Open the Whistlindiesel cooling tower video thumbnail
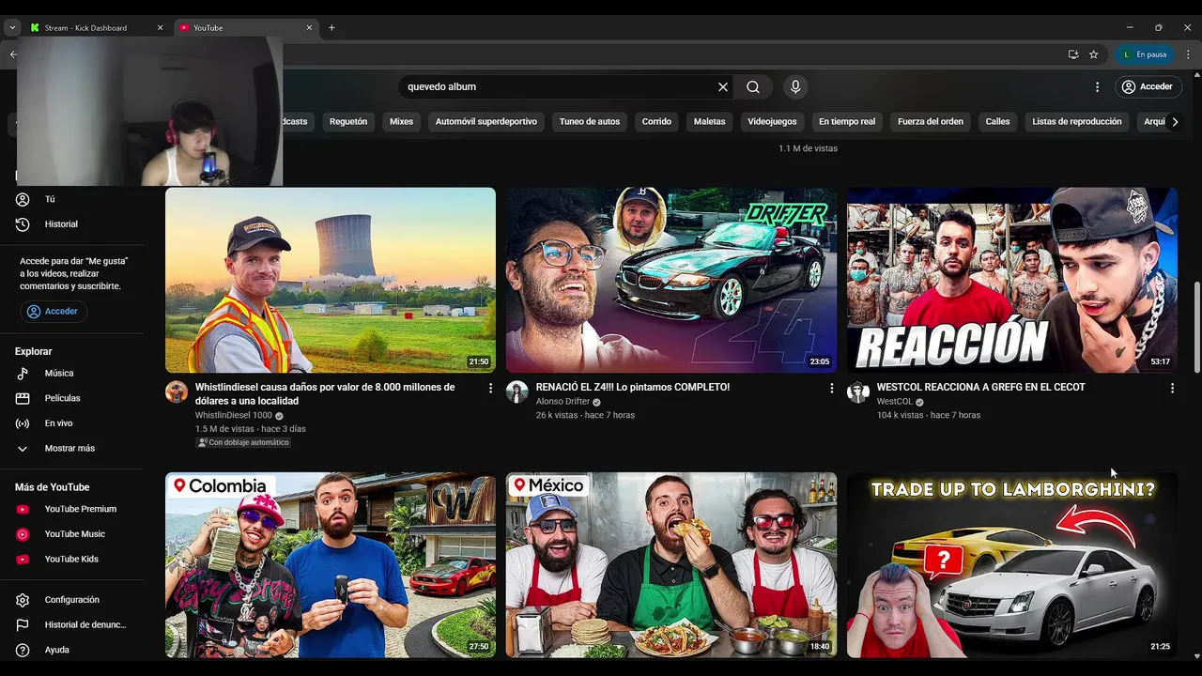Viewport: 1202px width, 676px height. coord(331,280)
